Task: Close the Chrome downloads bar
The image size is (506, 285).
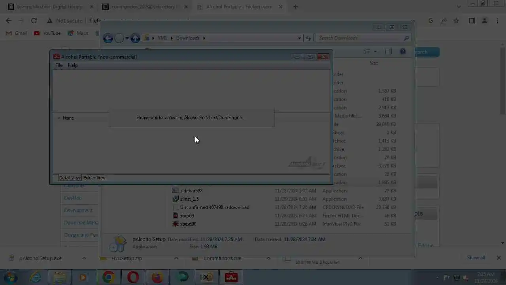Action: click(x=499, y=258)
